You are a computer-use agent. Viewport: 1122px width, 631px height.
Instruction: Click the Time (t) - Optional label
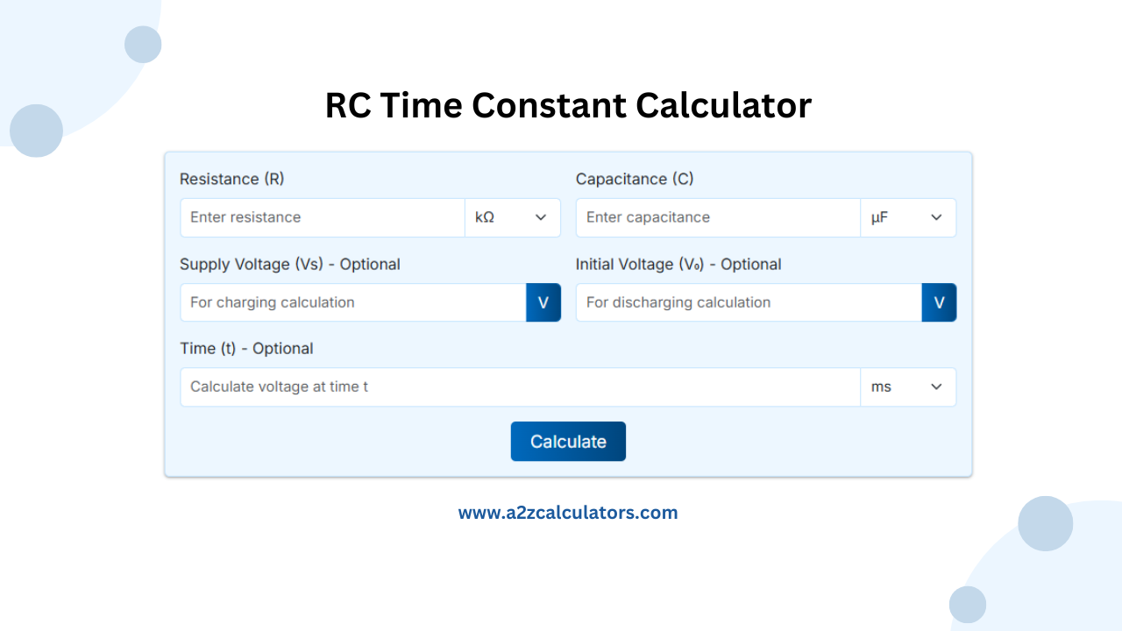pyautogui.click(x=246, y=348)
